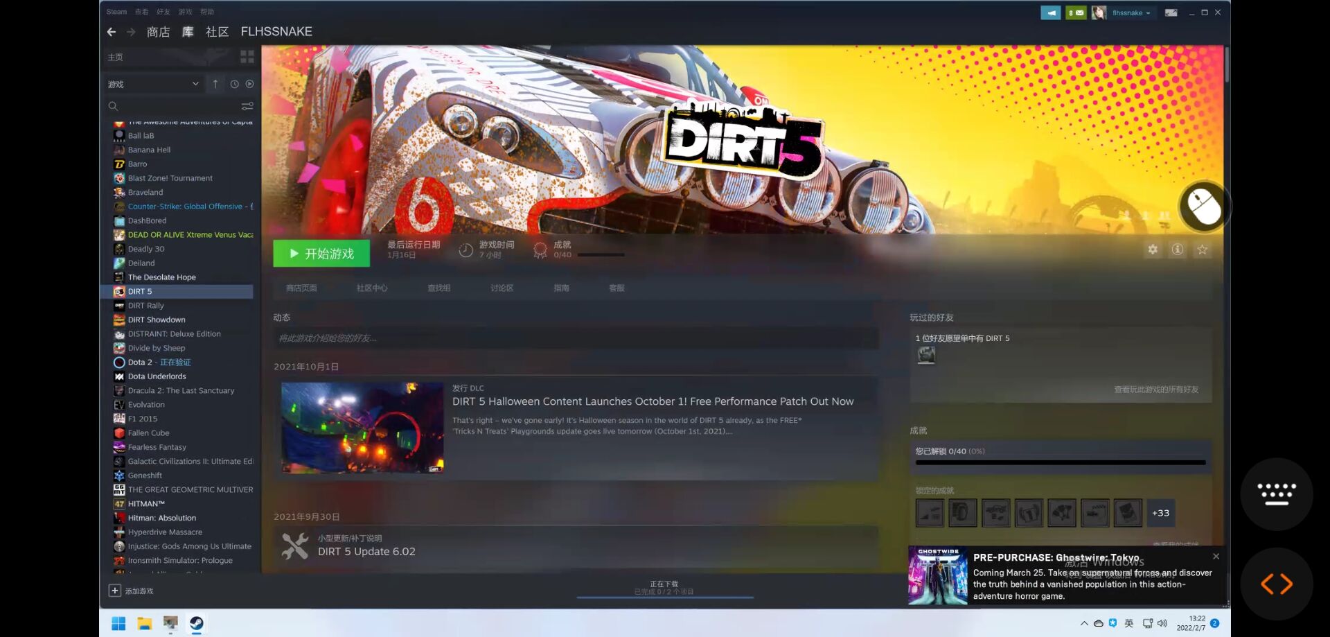Open the OneDrive cloud tray icon
The width and height of the screenshot is (1330, 637).
(1099, 623)
